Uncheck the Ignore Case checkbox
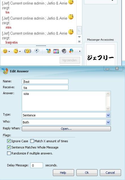The width and height of the screenshot is (125, 180). [9, 141]
